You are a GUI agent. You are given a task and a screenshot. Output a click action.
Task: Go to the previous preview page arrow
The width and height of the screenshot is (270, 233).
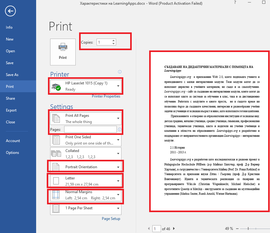pyautogui.click(x=149, y=229)
